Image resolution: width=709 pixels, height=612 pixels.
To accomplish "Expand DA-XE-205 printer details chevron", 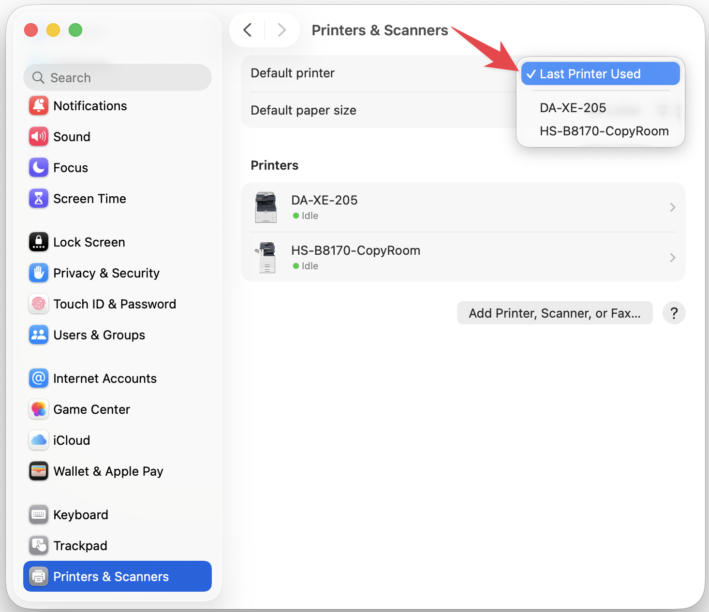I will [672, 207].
